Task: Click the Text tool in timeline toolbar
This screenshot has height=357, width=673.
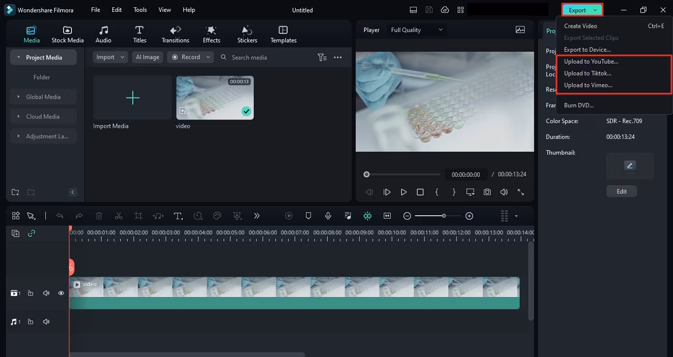Action: (x=178, y=216)
